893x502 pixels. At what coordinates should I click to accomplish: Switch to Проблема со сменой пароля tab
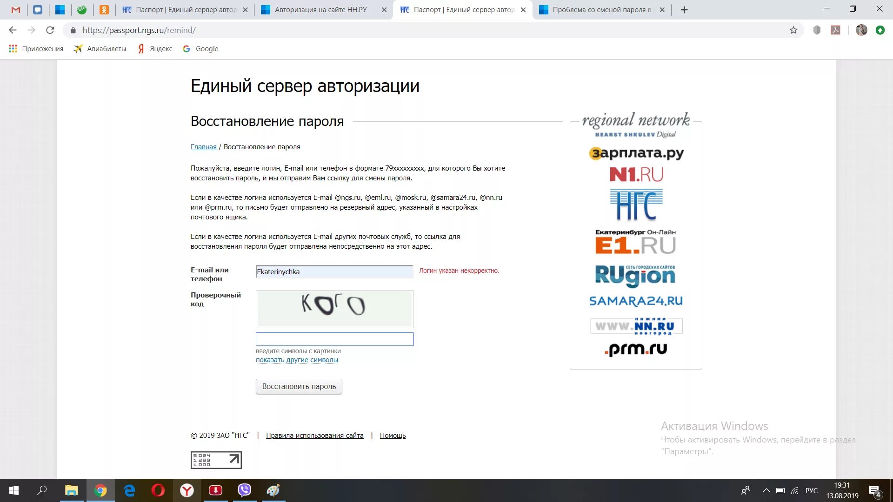601,10
